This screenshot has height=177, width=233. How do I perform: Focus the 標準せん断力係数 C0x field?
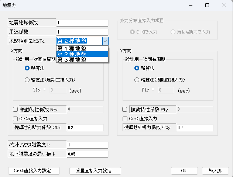(x=85, y=128)
